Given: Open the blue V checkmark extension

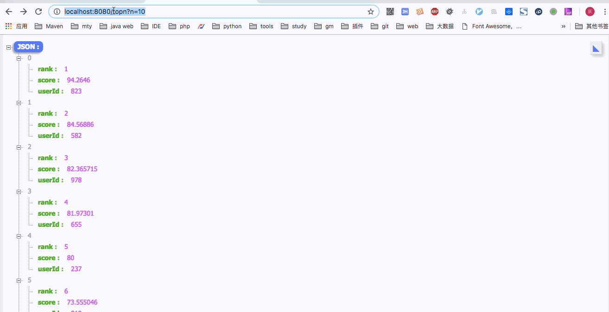Looking at the screenshot, I should (479, 12).
